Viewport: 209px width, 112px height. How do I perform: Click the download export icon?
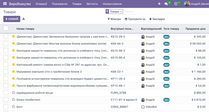pos(24,19)
